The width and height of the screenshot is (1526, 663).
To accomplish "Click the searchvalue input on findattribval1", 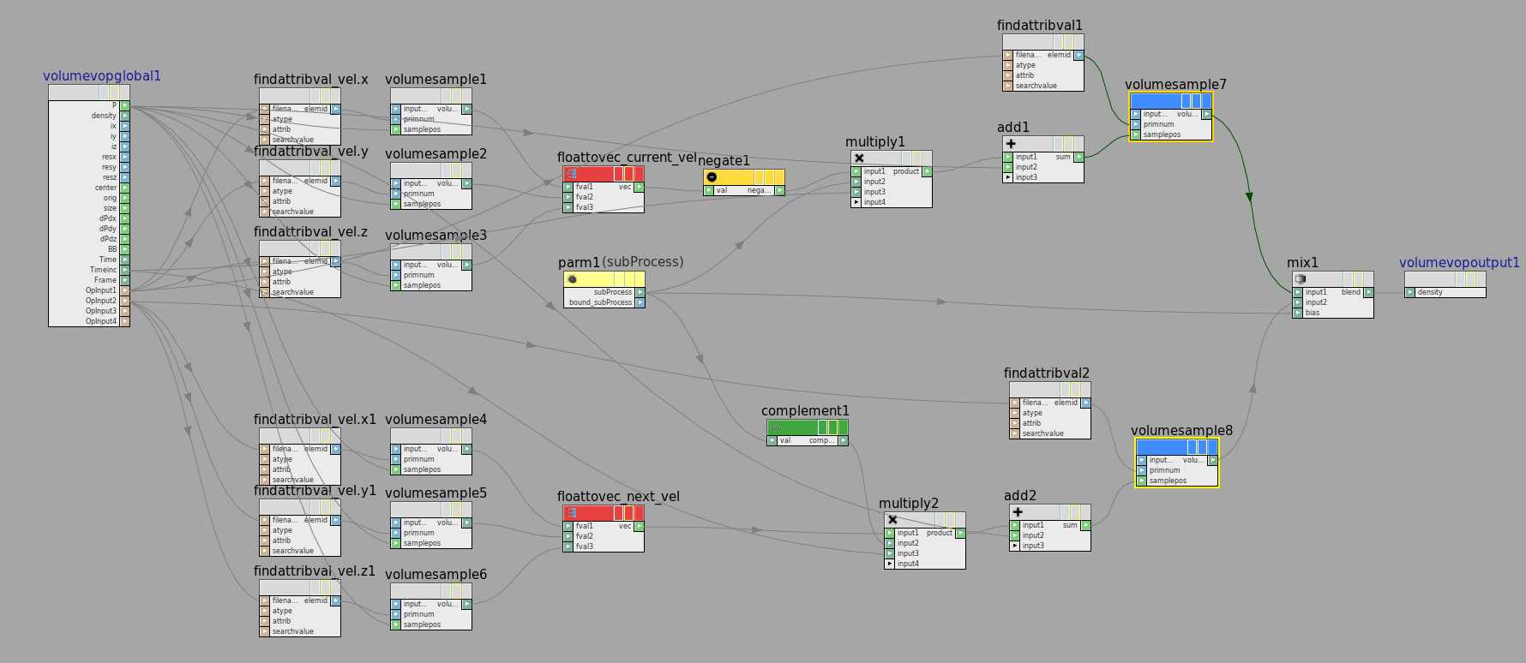I will click(1007, 86).
